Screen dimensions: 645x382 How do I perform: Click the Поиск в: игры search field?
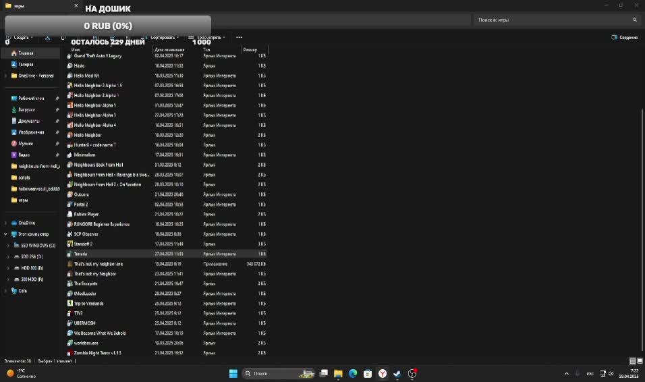coord(557,20)
